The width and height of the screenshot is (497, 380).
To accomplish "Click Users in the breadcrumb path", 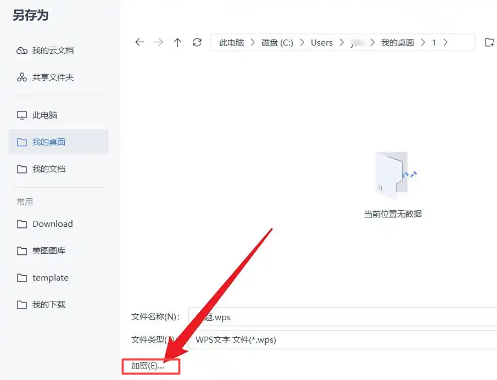I will coord(321,42).
